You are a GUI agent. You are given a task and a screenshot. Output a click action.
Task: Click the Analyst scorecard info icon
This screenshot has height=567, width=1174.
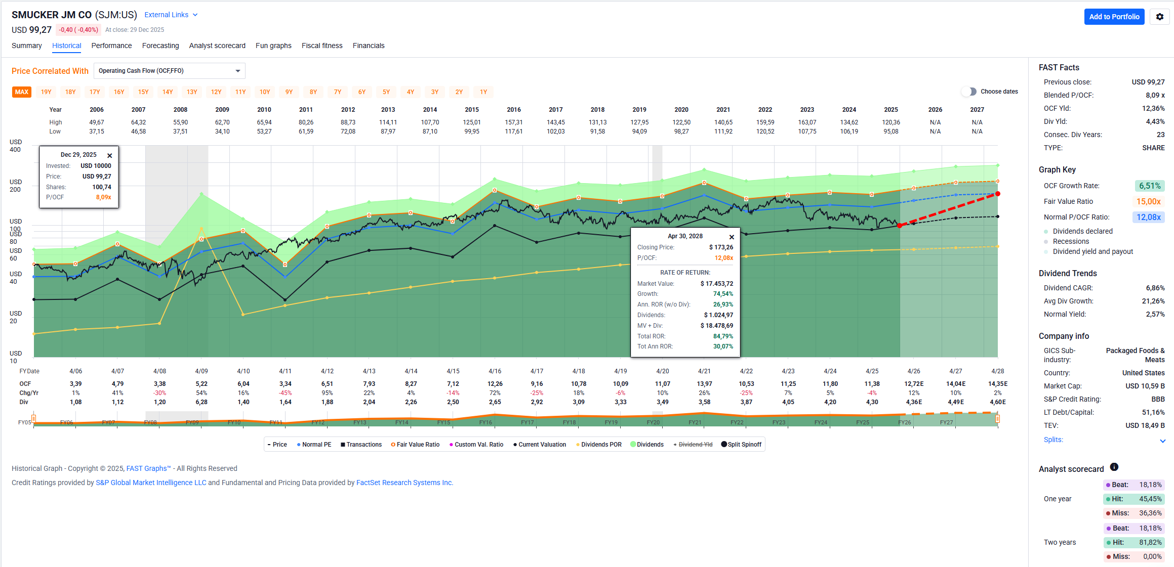pyautogui.click(x=1114, y=467)
